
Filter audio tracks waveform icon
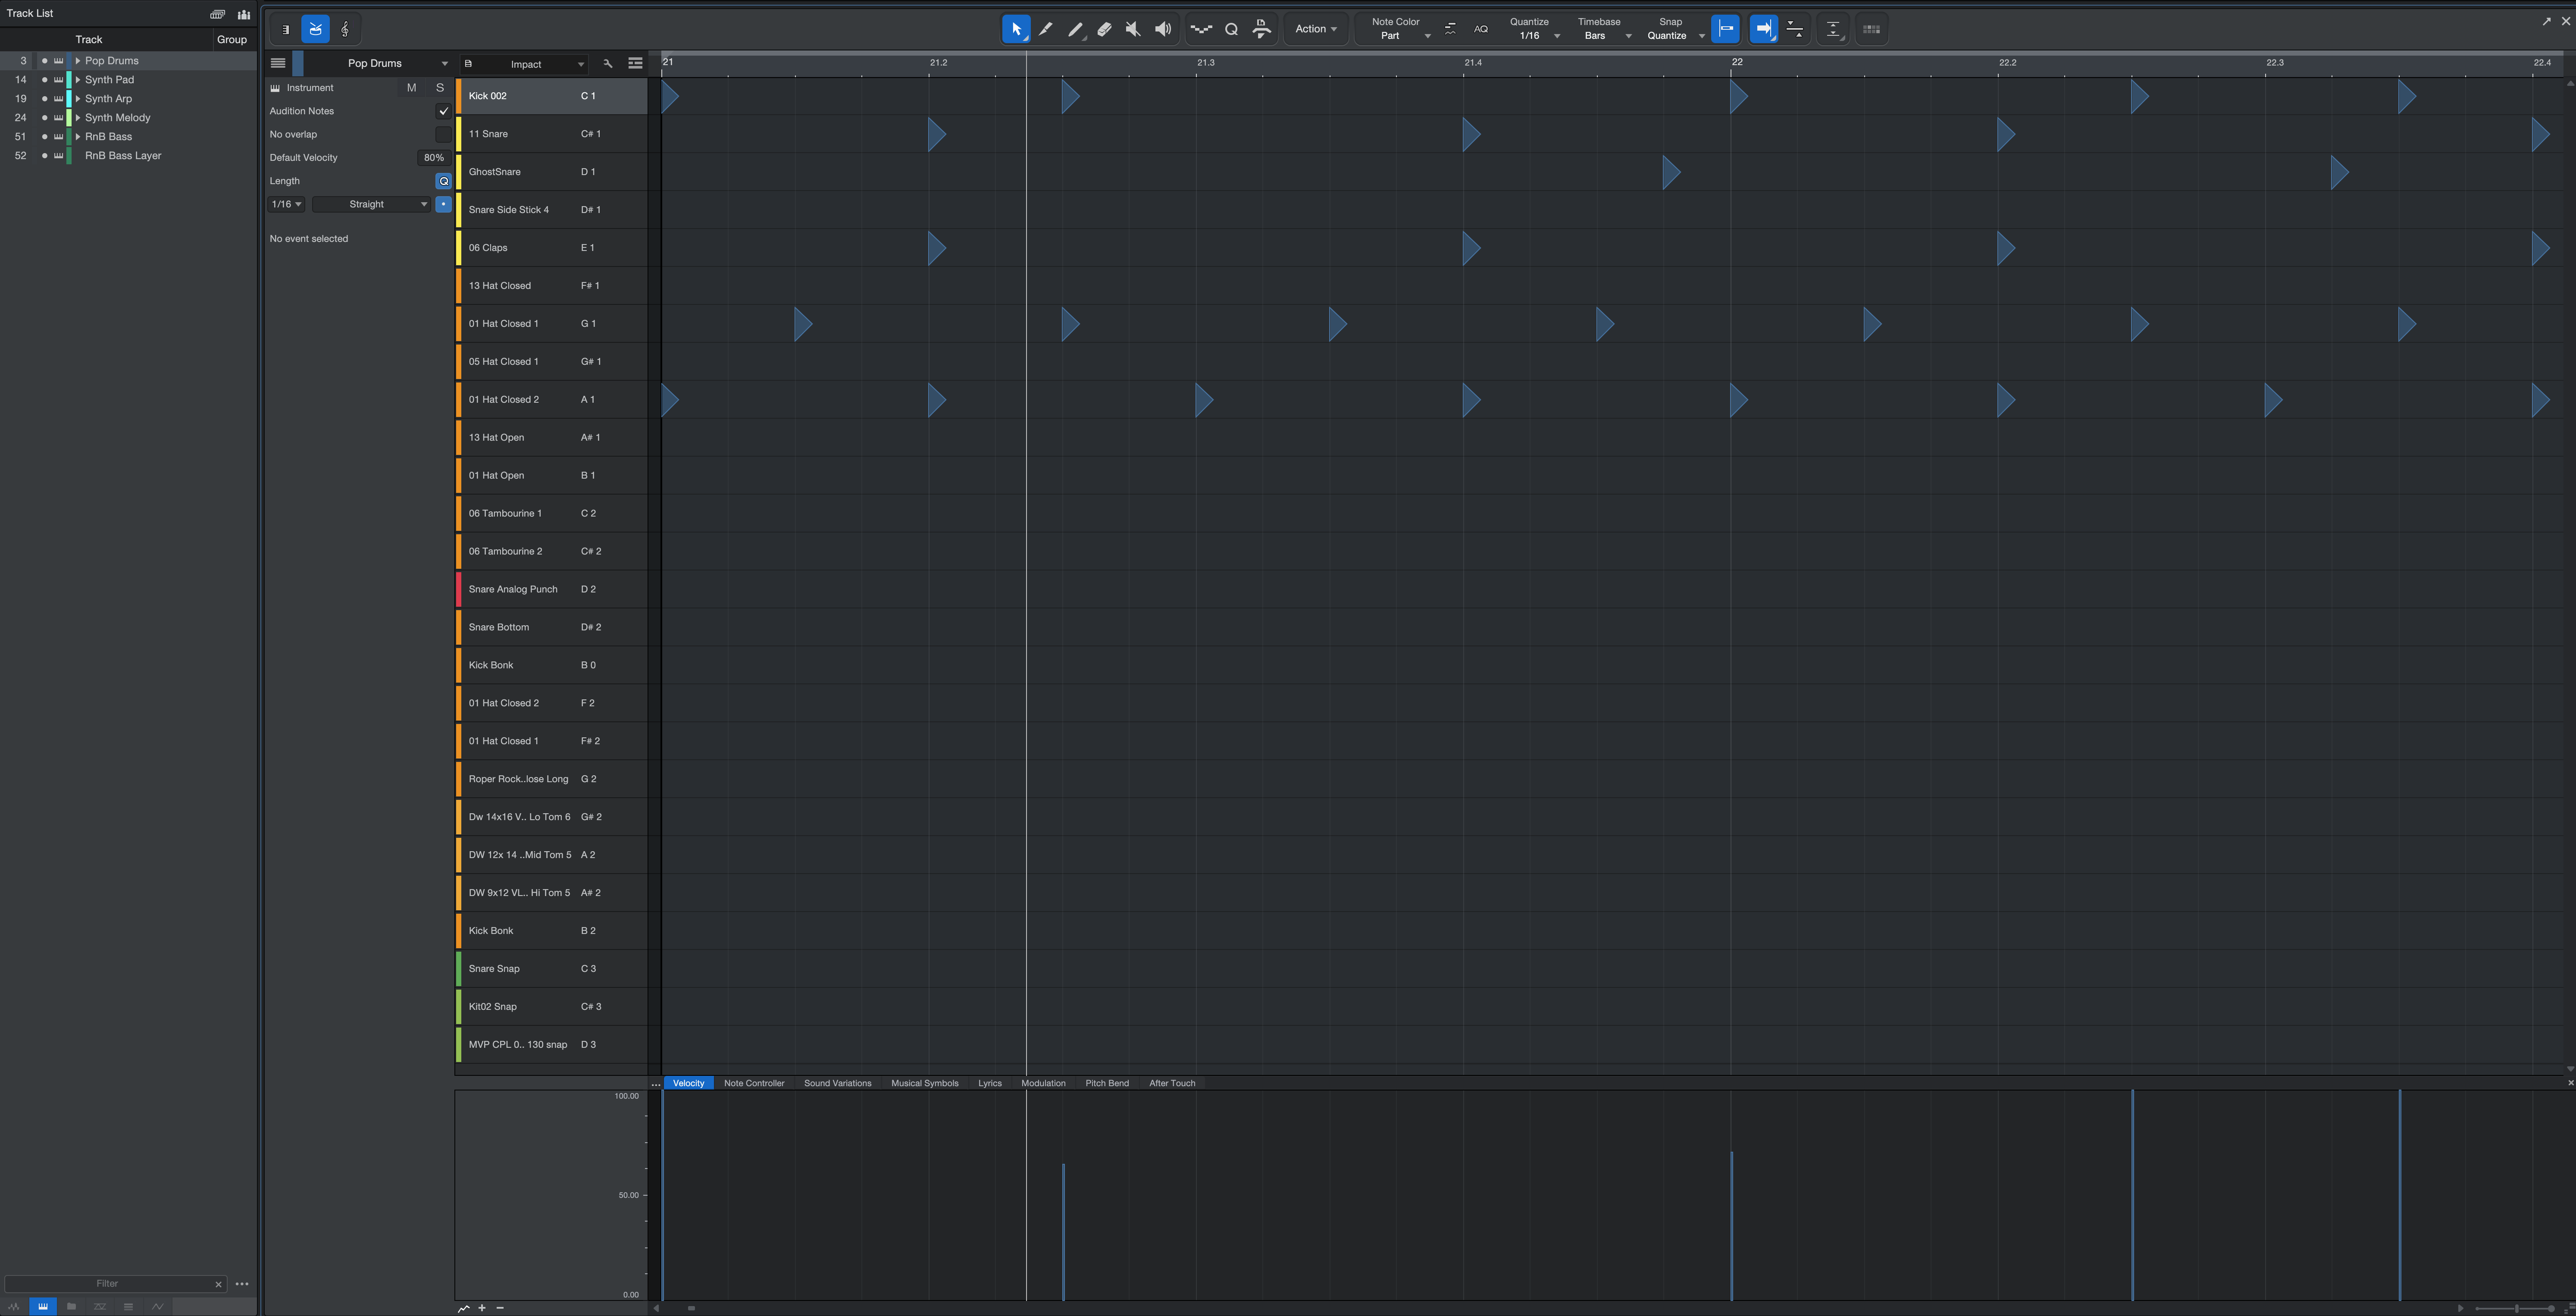[x=14, y=1306]
